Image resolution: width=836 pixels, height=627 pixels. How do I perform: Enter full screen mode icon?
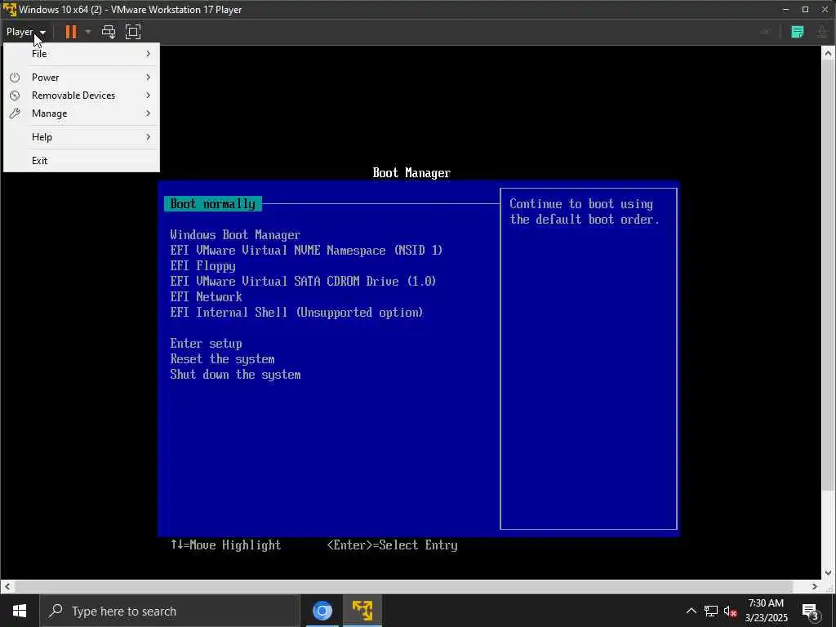133,32
